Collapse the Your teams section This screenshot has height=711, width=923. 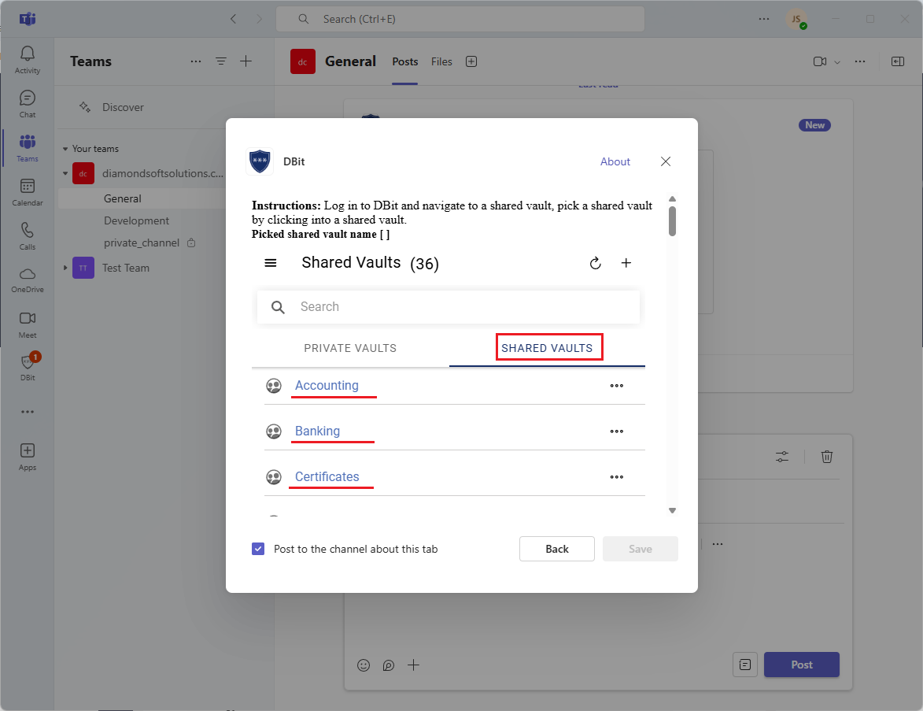65,149
